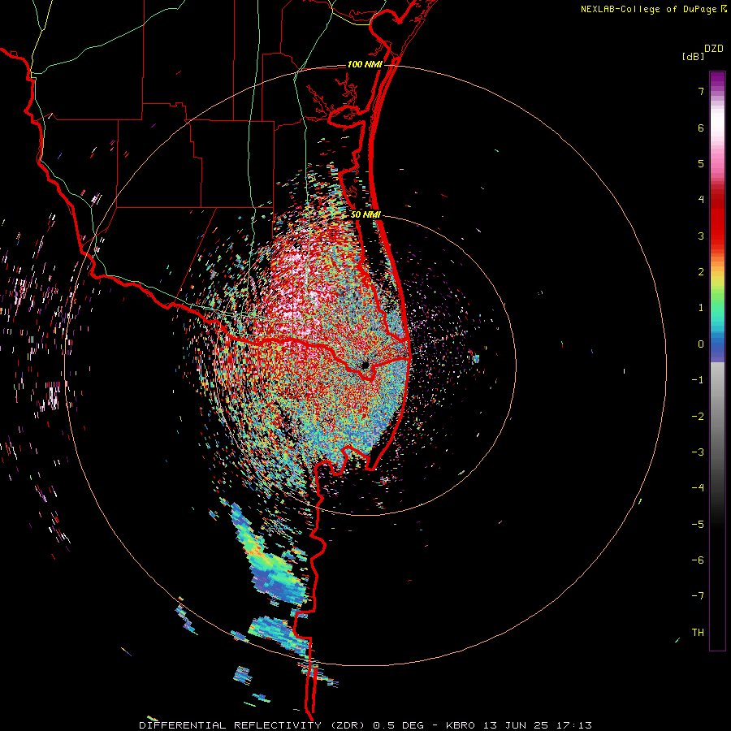
Task: Click the positive 2 scale value
Action: click(701, 272)
